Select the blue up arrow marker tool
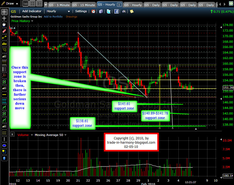Viewport: 234px width, 185px height. click(4, 158)
